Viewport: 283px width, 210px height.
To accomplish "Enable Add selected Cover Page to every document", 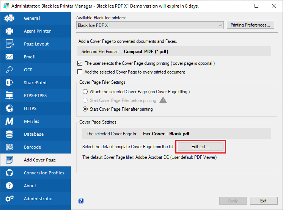I will click(80, 72).
